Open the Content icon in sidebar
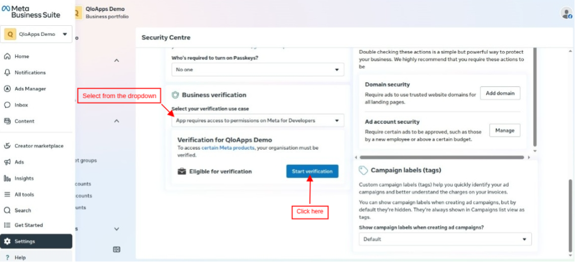 point(7,121)
